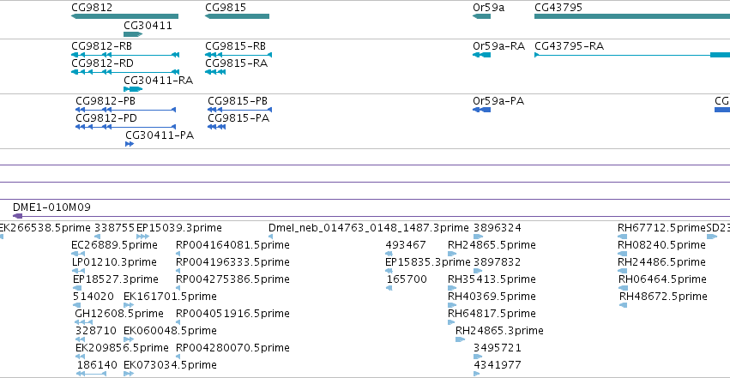Click the DME1-010M09 purple arrow marker
The width and height of the screenshot is (730, 378).
(18, 216)
